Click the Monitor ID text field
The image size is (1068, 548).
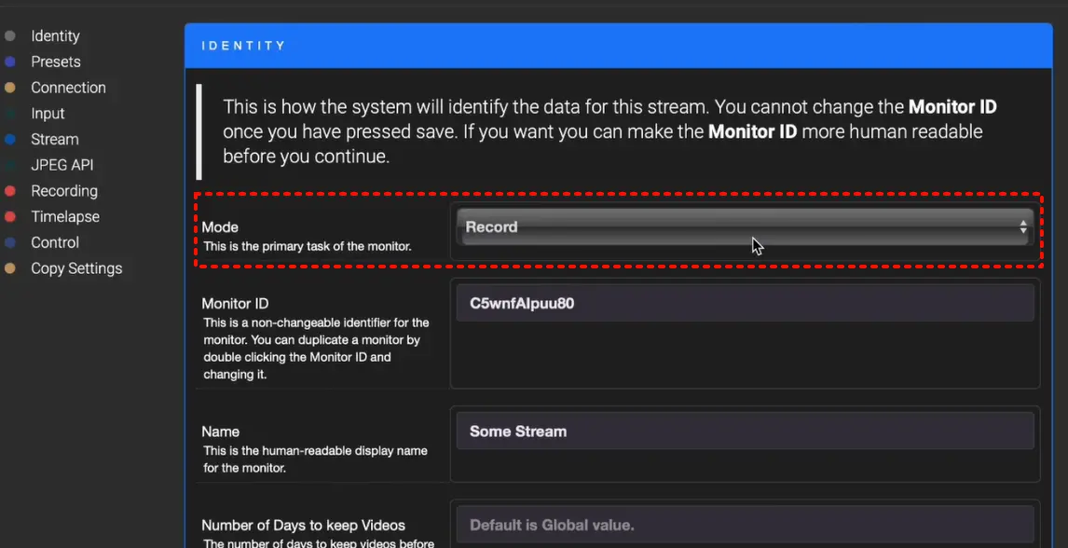(744, 303)
